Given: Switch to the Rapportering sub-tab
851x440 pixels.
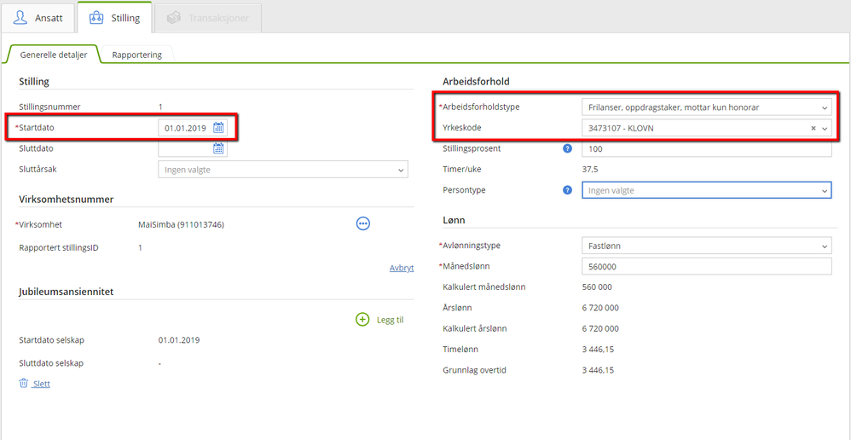Looking at the screenshot, I should (136, 55).
